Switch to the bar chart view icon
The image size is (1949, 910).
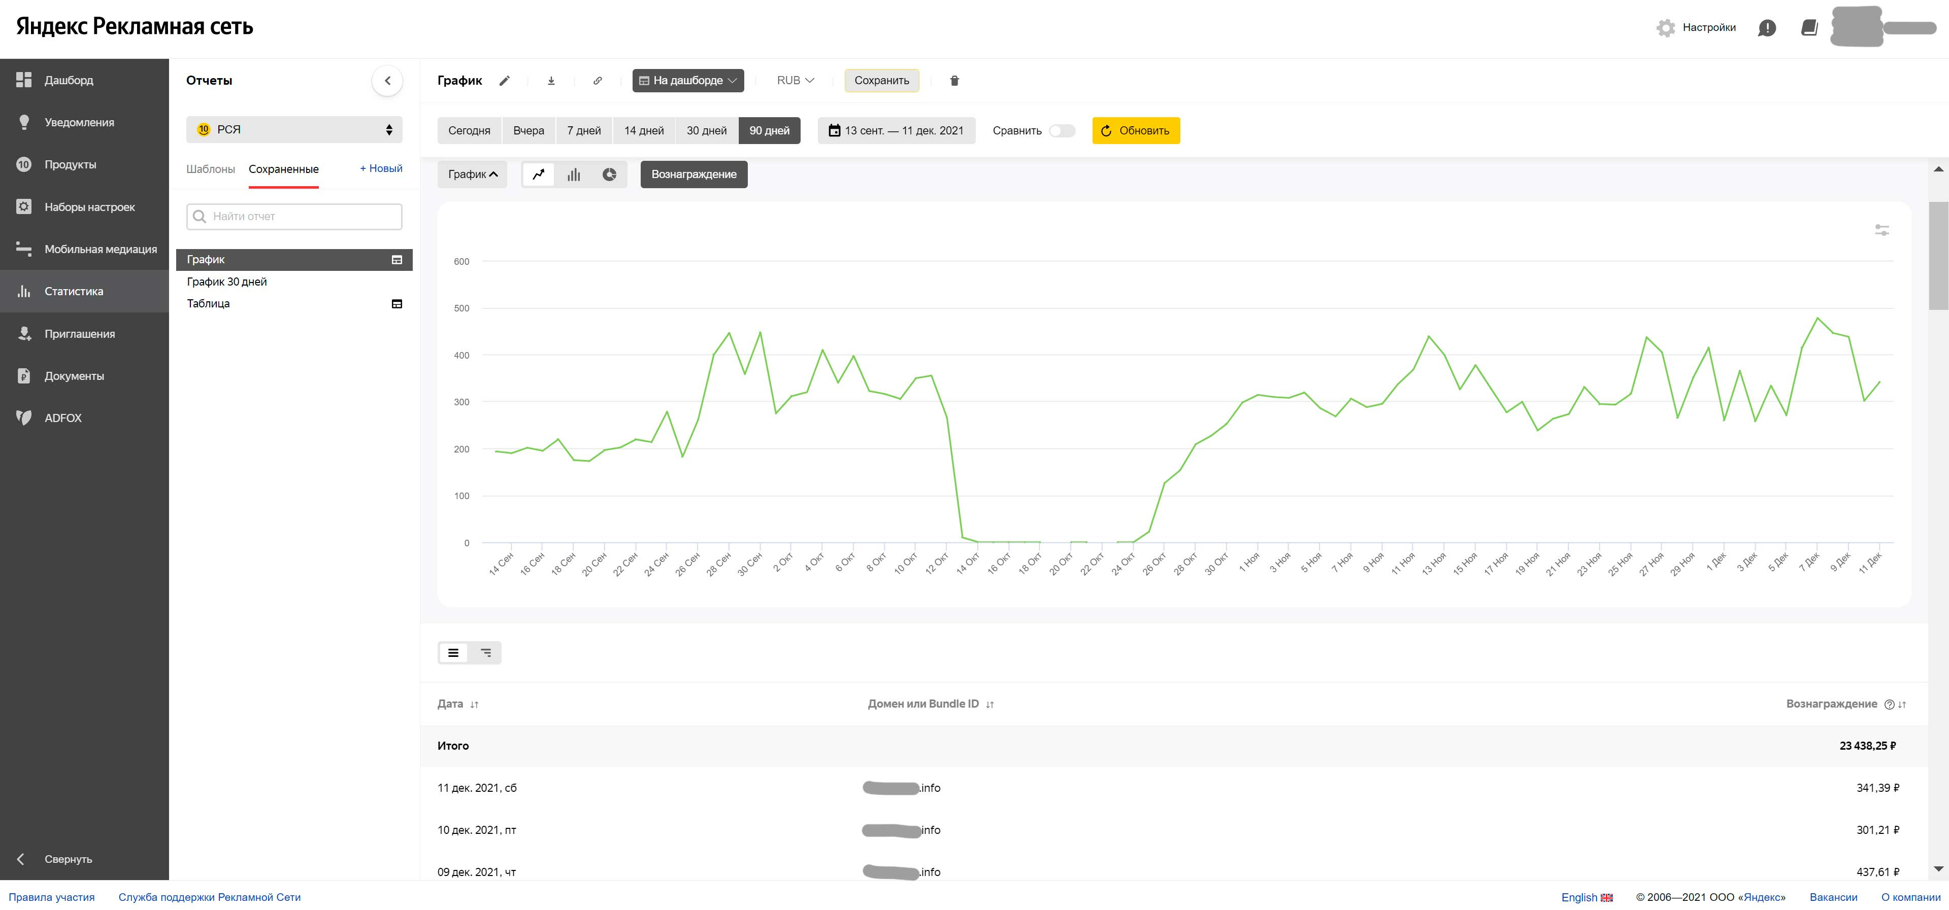pos(574,174)
